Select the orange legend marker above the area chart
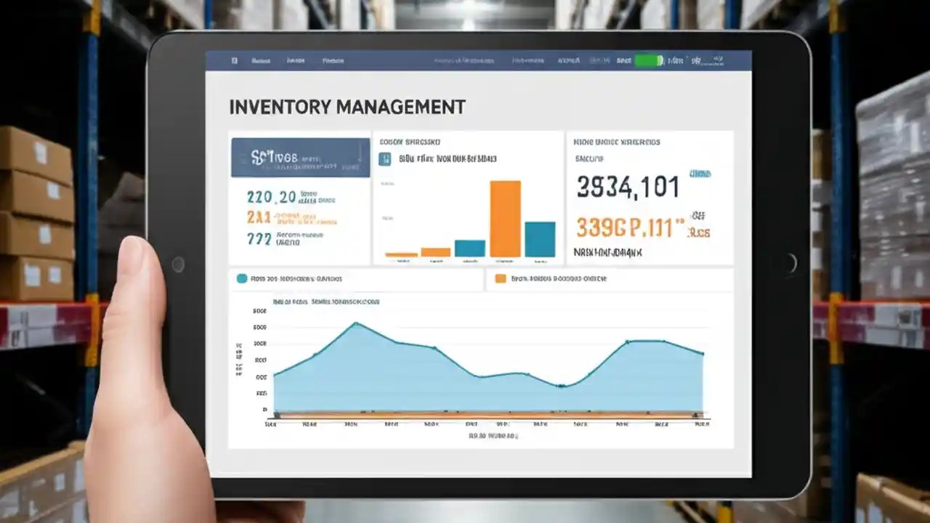The width and height of the screenshot is (930, 523). (x=500, y=277)
